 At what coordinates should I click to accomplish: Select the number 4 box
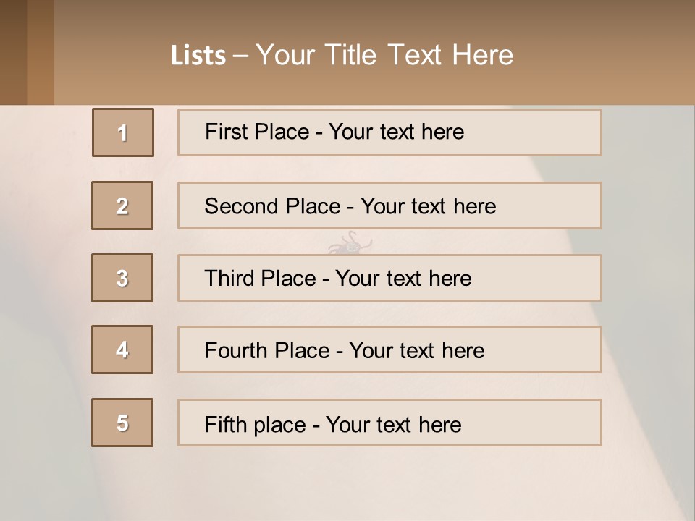[122, 350]
